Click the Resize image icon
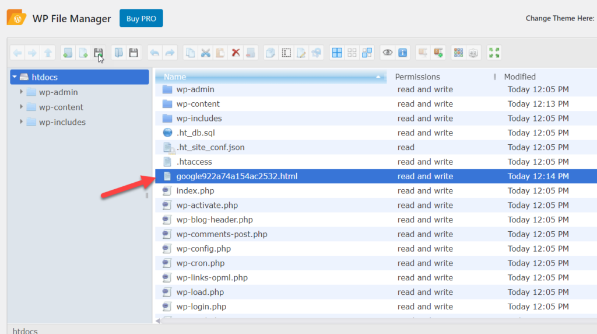The width and height of the screenshot is (597, 334). tap(317, 53)
